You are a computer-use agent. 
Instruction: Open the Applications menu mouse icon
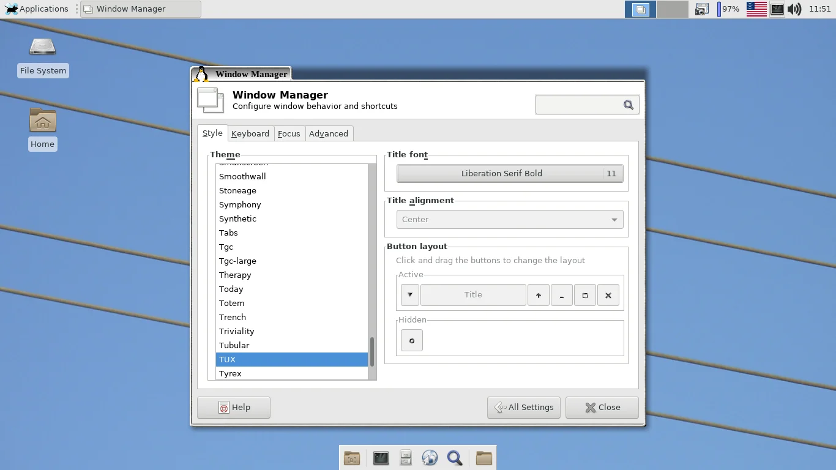11,9
